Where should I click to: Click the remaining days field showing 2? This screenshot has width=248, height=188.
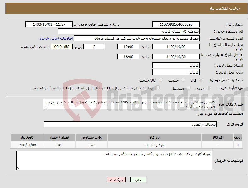coord(94,47)
